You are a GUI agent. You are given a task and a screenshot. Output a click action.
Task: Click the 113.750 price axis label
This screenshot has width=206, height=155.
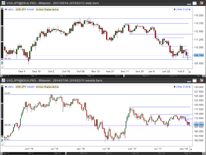[x=199, y=23]
